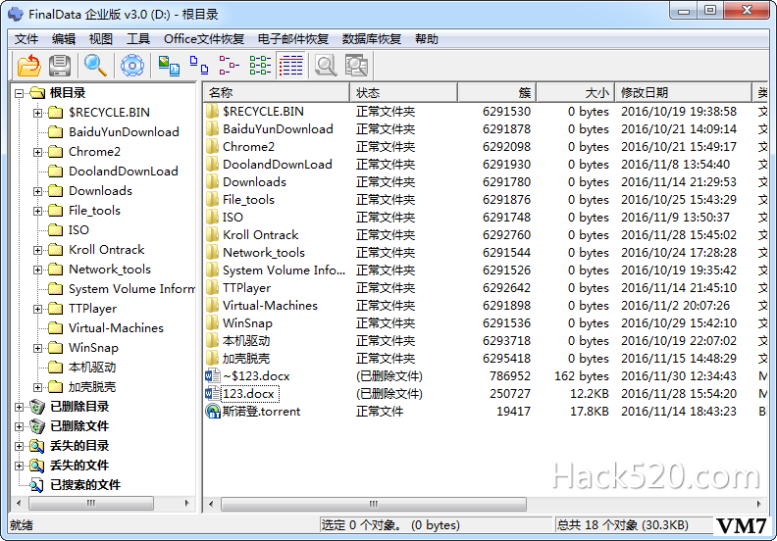Expand Network_tools node in the tree
The image size is (777, 541).
37,270
